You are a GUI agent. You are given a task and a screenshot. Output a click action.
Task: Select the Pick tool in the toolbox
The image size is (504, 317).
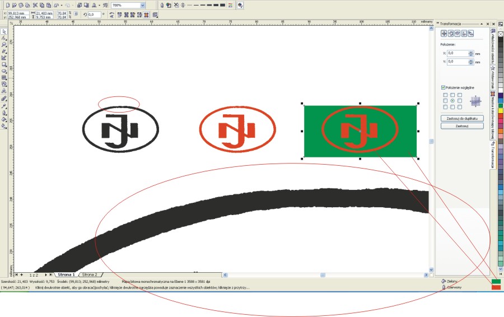click(4, 31)
